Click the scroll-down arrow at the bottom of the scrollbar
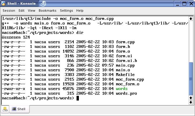Screen dimensions: 195x116 pyautogui.click(x=191, y=103)
